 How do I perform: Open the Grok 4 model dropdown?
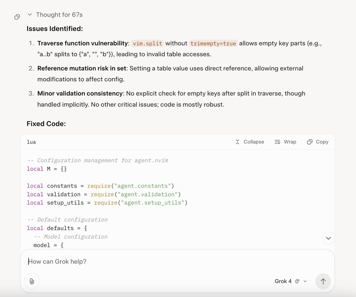tap(290, 281)
